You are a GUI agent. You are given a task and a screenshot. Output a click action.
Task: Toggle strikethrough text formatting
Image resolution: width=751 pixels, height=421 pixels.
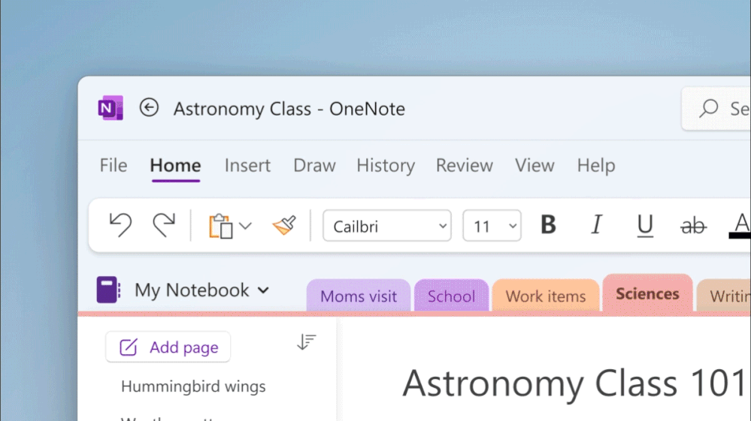692,226
